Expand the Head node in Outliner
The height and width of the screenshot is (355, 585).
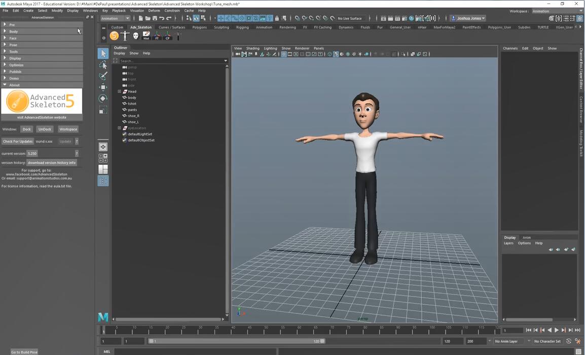(120, 91)
